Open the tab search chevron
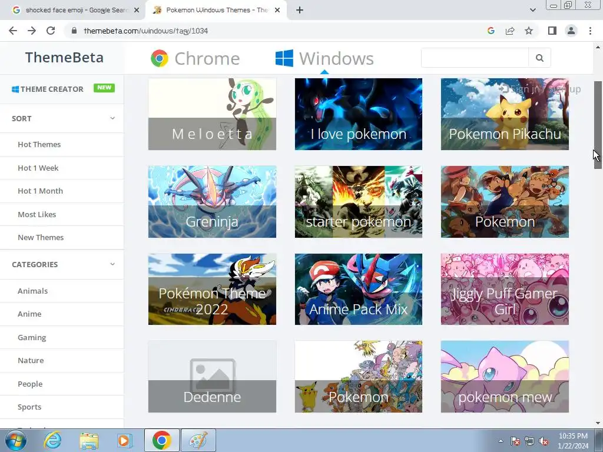The image size is (603, 452). tap(532, 10)
